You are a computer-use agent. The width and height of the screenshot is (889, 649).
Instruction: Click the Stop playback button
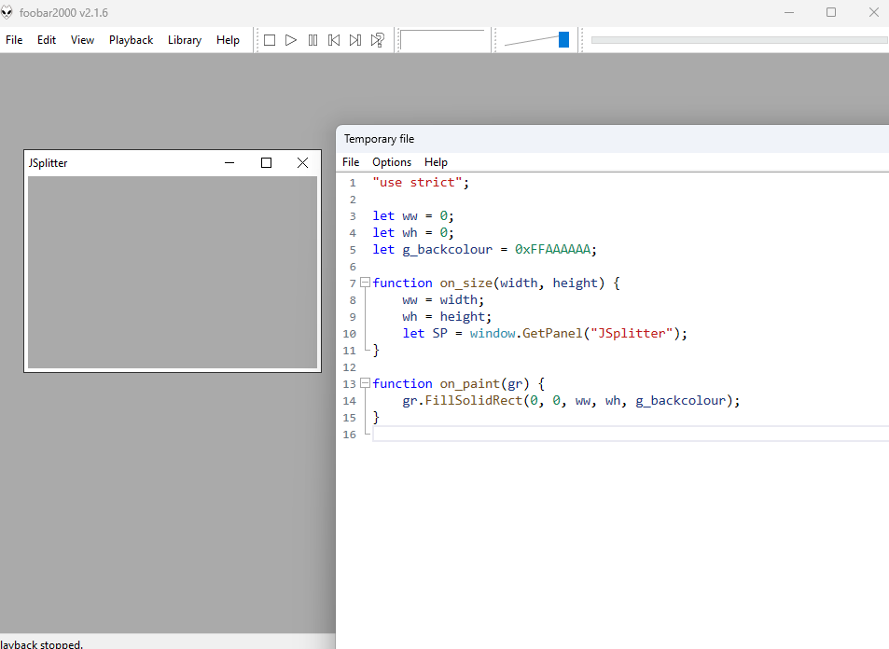coord(270,40)
